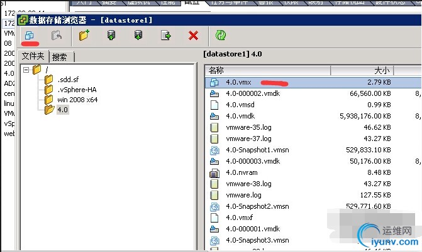422x252 pixels.
Task: Select the 4.0 folder in tree
Action: click(x=63, y=110)
